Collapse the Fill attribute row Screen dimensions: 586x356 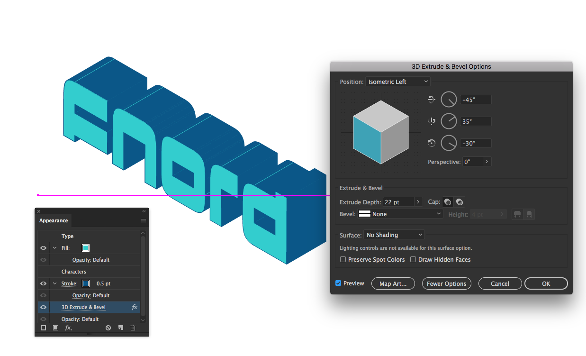(x=54, y=248)
